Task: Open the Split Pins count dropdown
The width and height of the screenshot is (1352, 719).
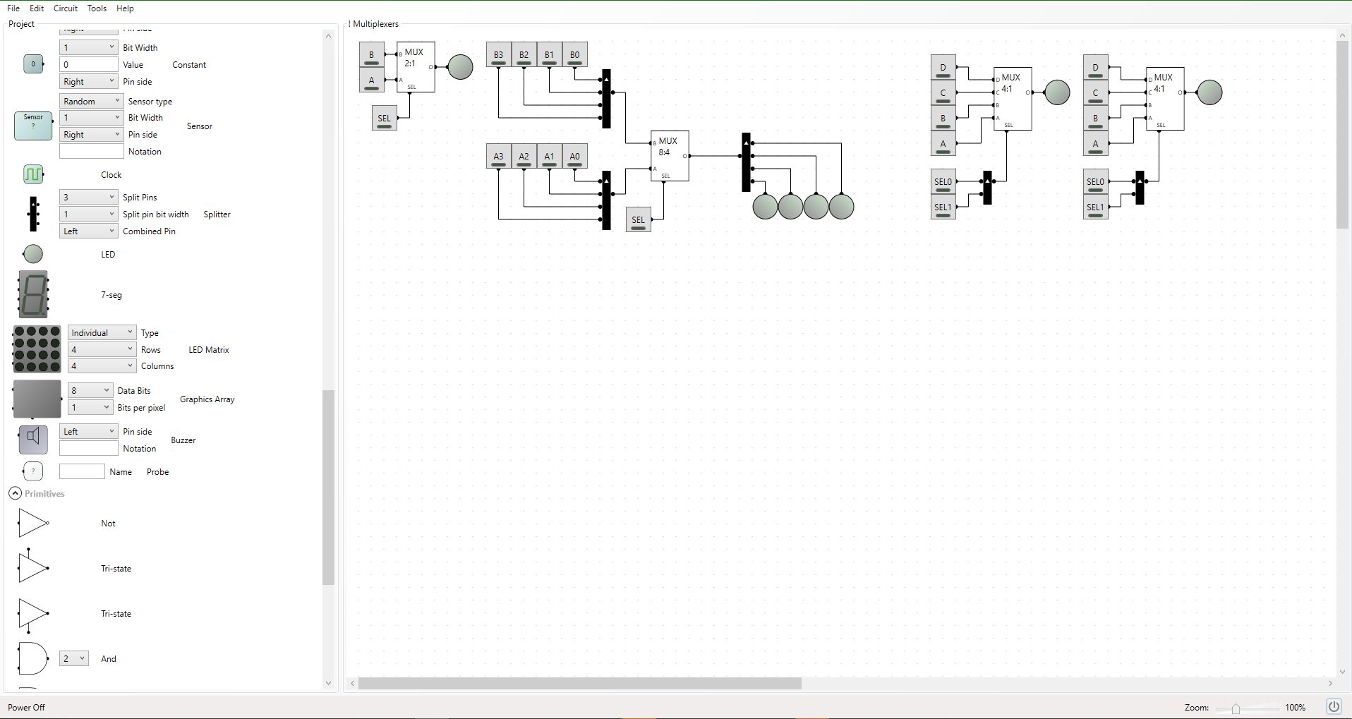Action: tap(87, 196)
